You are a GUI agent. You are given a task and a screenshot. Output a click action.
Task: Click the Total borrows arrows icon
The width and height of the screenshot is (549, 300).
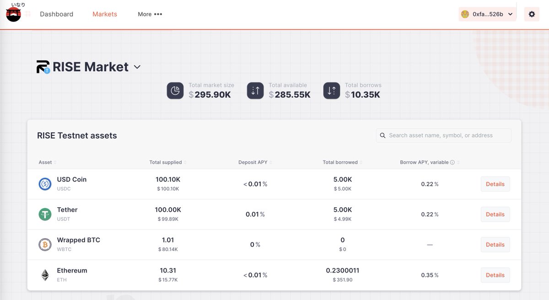(332, 91)
